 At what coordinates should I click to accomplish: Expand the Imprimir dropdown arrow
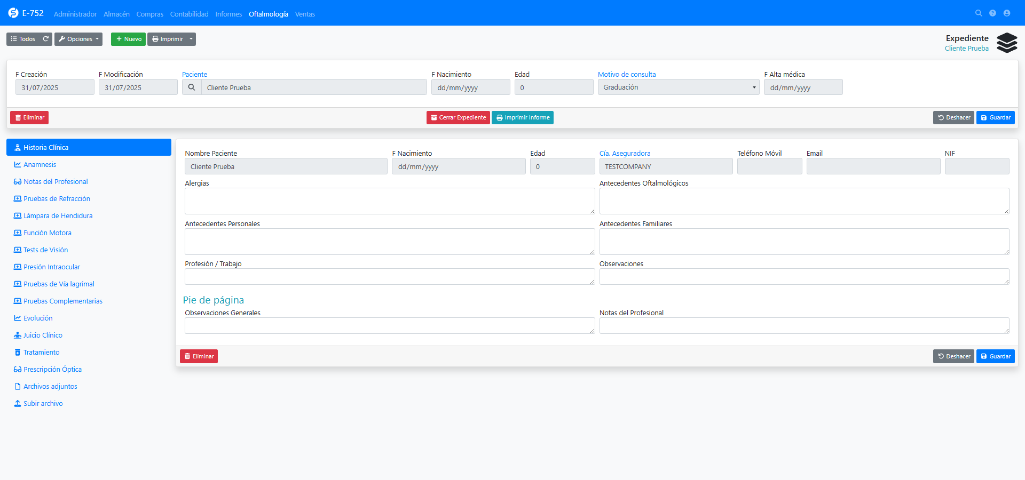[x=191, y=39]
